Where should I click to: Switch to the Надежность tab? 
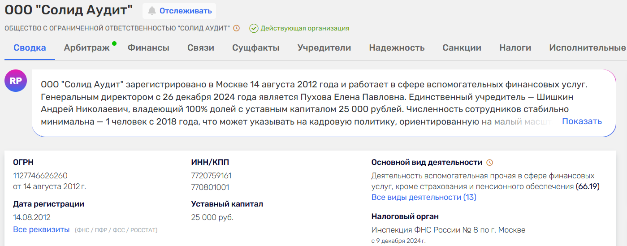(397, 48)
